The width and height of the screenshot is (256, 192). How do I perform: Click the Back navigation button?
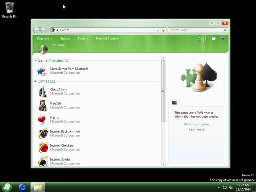36,30
